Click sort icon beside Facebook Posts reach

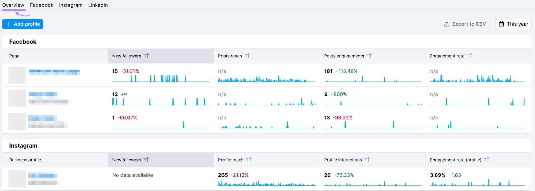[x=247, y=56]
